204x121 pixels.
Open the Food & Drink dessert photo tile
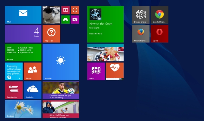[x=105, y=52]
